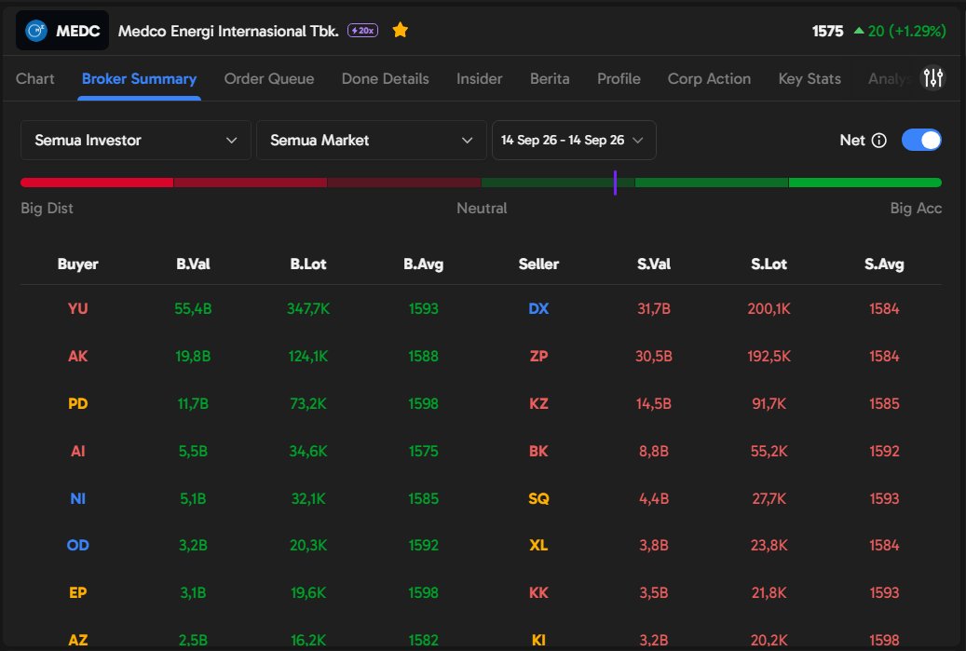Click the Net info icon

[879, 141]
